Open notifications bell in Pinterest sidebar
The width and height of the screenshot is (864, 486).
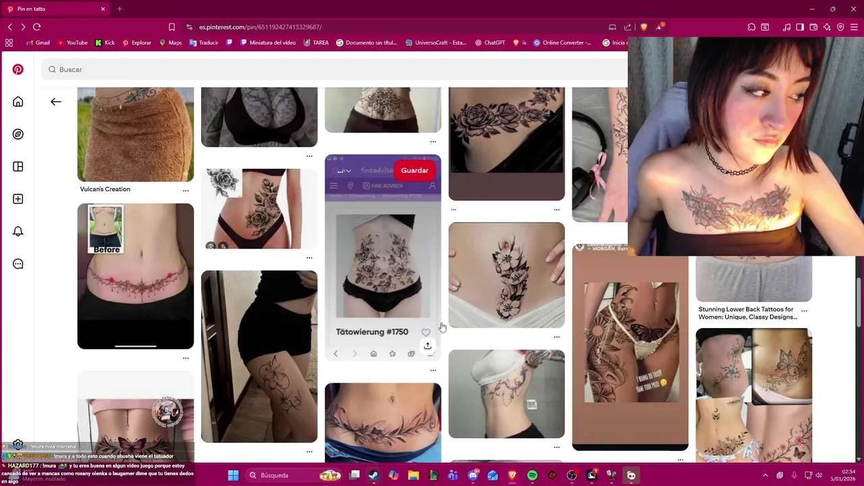pyautogui.click(x=18, y=232)
